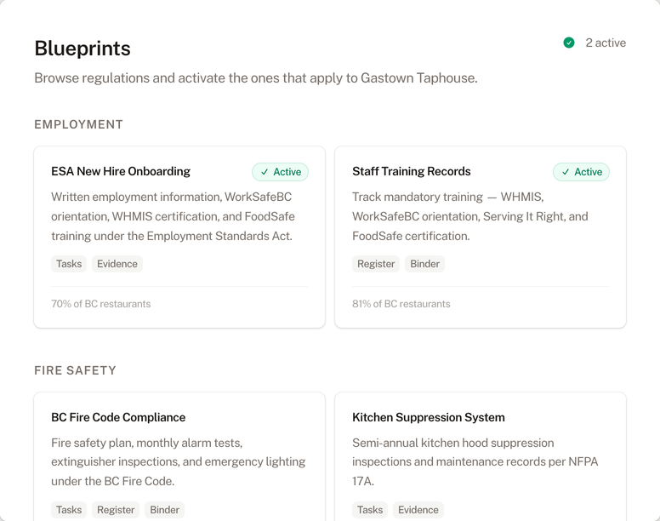Select Tasks tag on Kitchen Suppression System
Image resolution: width=660 pixels, height=521 pixels.
(x=370, y=510)
